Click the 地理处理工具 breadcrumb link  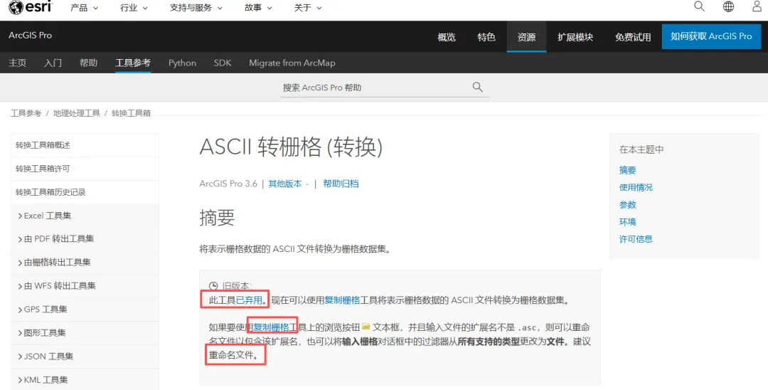point(76,113)
